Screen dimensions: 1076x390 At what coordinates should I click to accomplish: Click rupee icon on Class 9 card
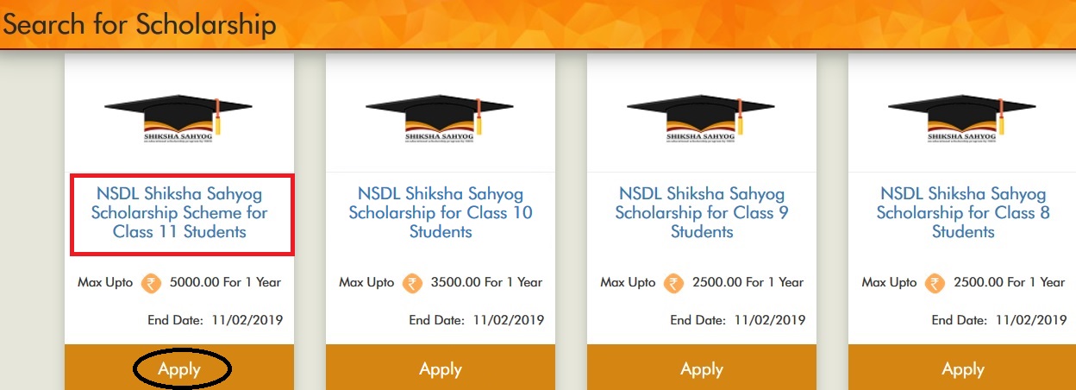(x=674, y=283)
